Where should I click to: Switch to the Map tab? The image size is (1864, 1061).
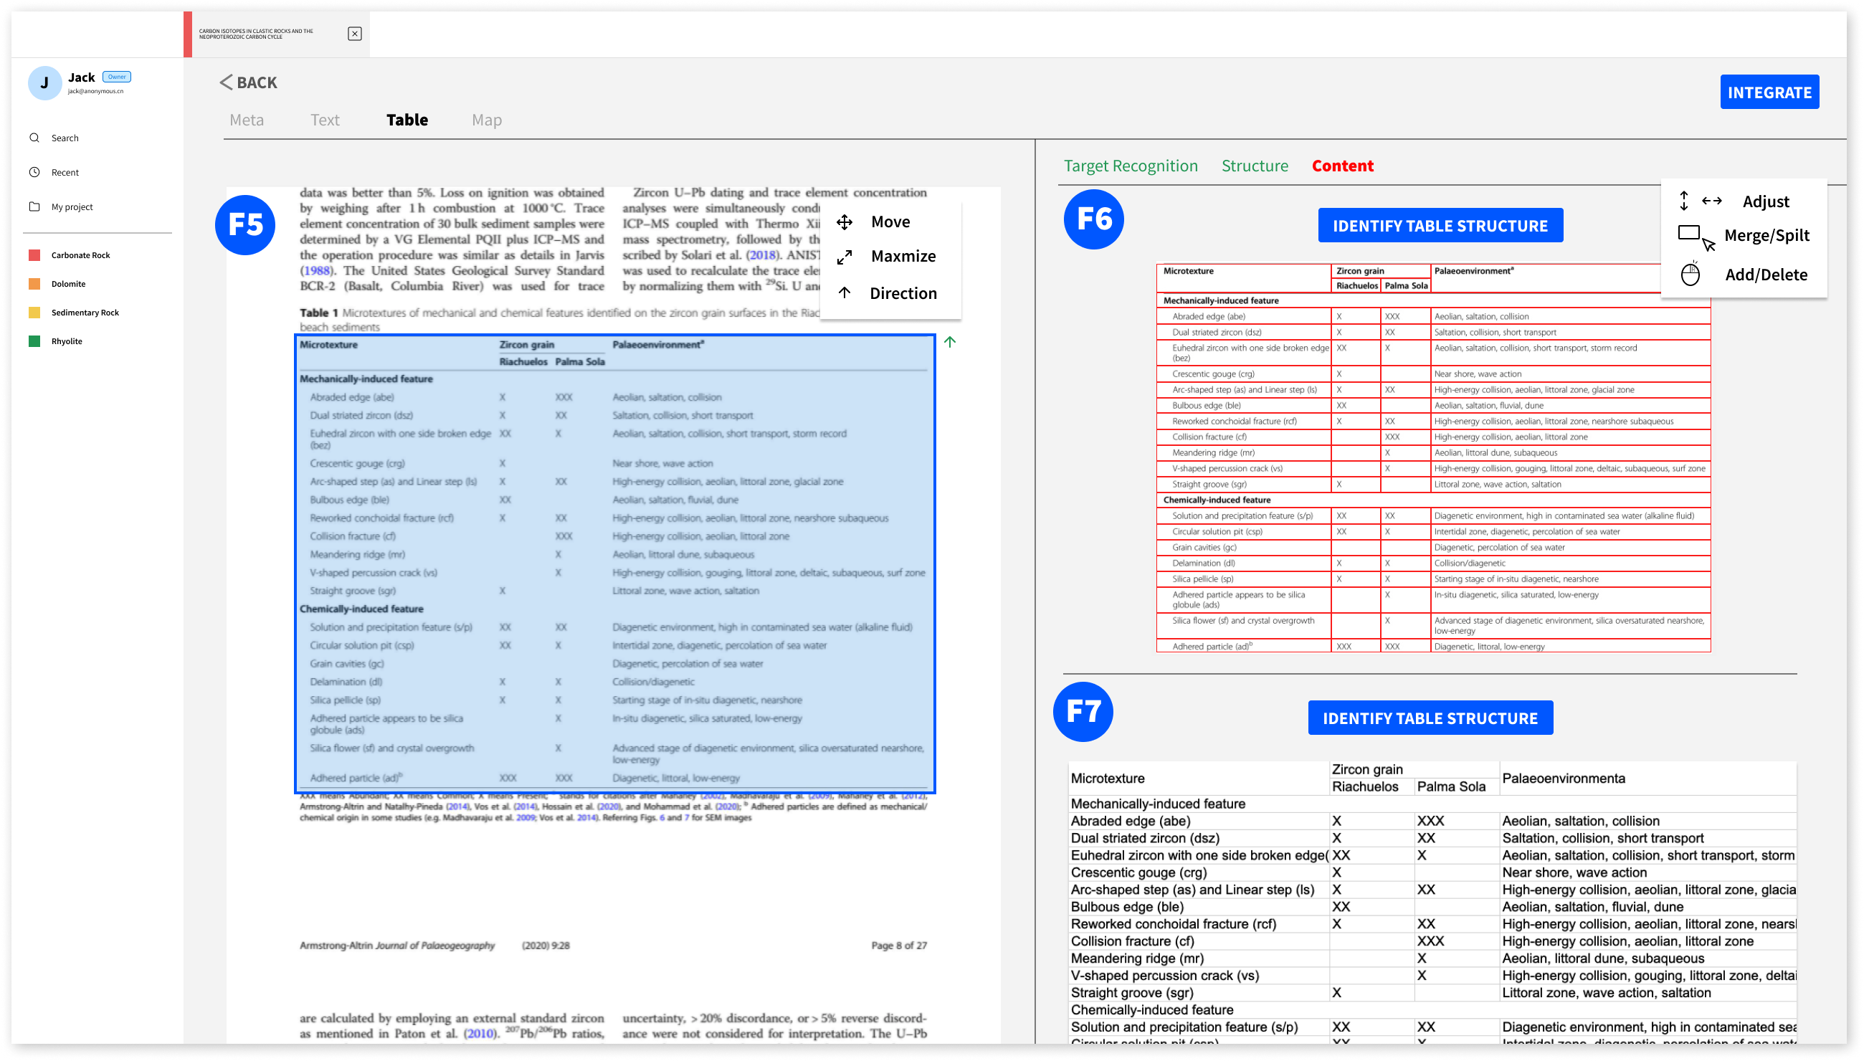pyautogui.click(x=486, y=120)
